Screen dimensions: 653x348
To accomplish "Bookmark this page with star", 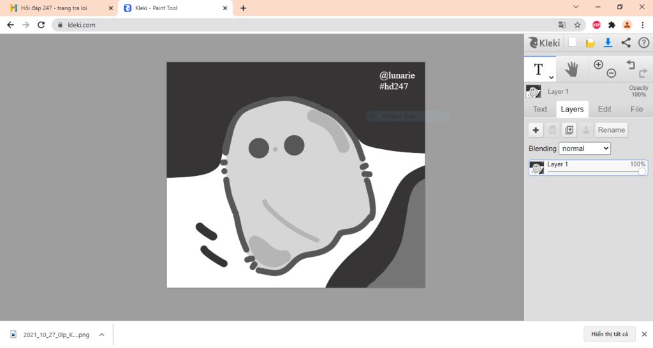I will tap(577, 25).
